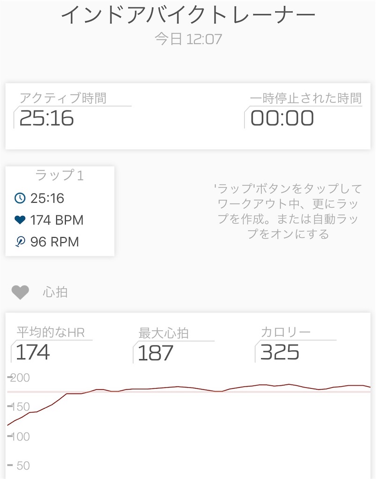Screen dimensions: 376x479
Task: Click the 174 BPM lap reading
Action: point(57,220)
